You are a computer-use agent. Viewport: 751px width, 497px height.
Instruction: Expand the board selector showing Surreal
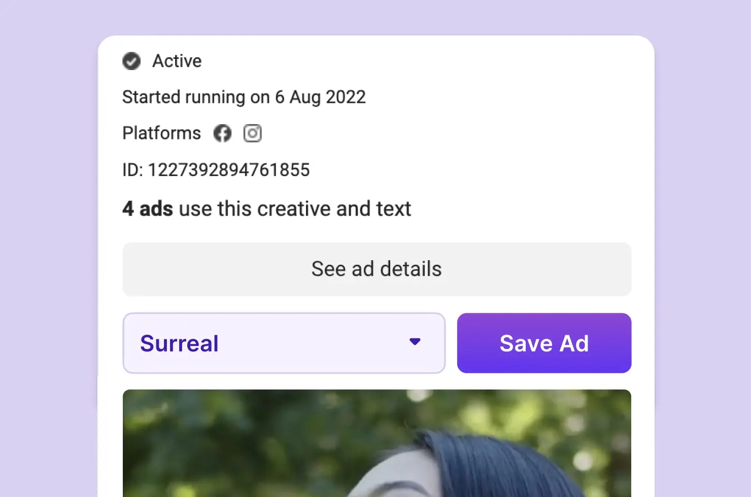coord(284,343)
